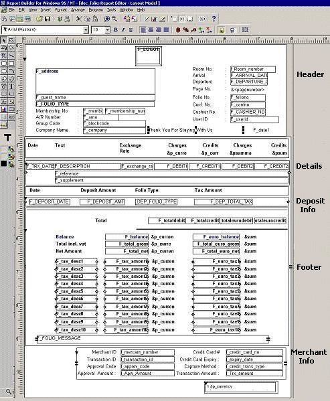Screen dimensions: 330x401
Task: Select the F_DEPOSIT_DATE field
Action: click(x=50, y=202)
